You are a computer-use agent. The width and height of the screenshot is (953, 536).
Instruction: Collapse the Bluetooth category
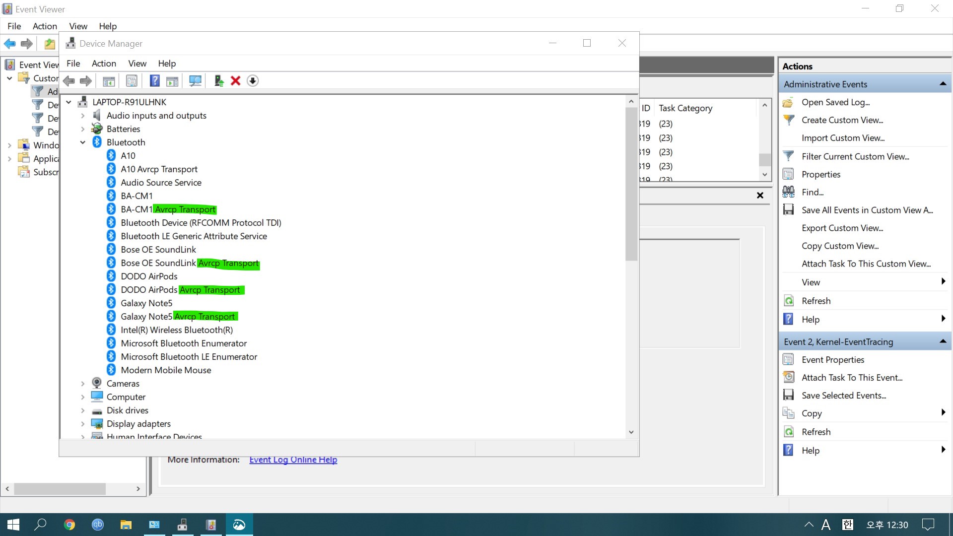click(83, 142)
